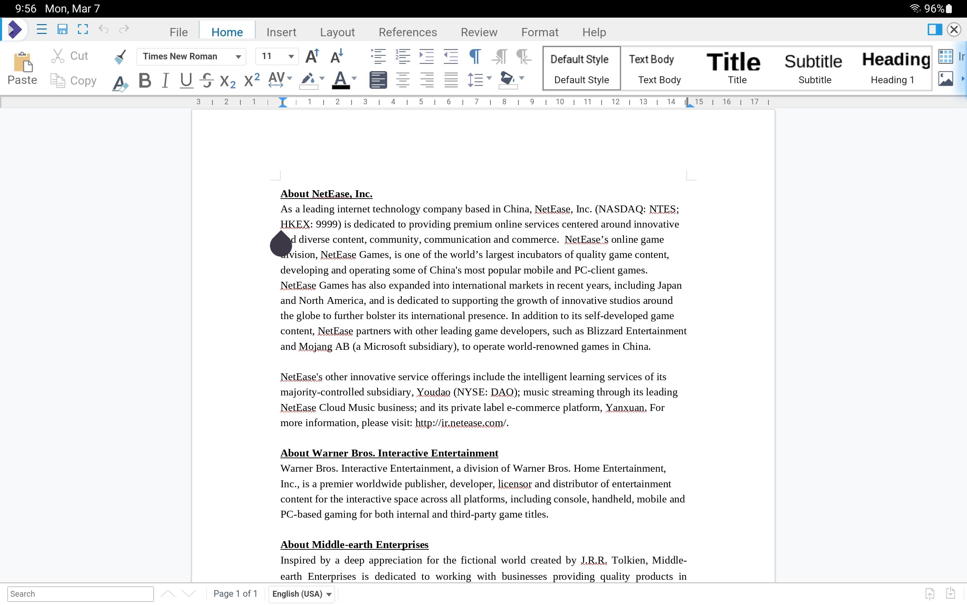Insert table grid icon
This screenshot has height=605, width=967.
[946, 56]
